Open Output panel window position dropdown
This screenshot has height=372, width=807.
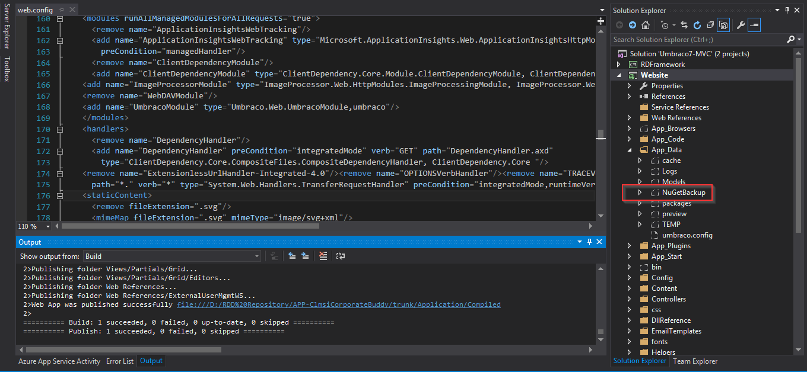580,242
